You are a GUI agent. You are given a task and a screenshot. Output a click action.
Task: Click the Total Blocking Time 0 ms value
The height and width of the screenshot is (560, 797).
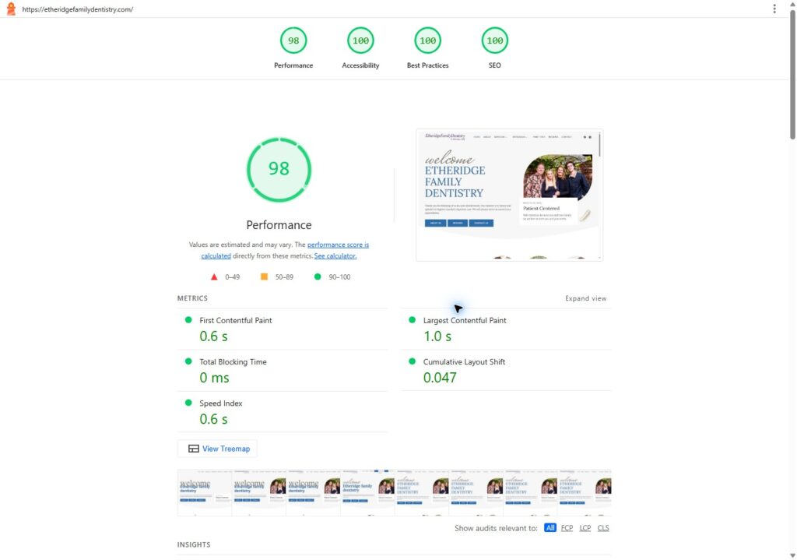tap(214, 378)
